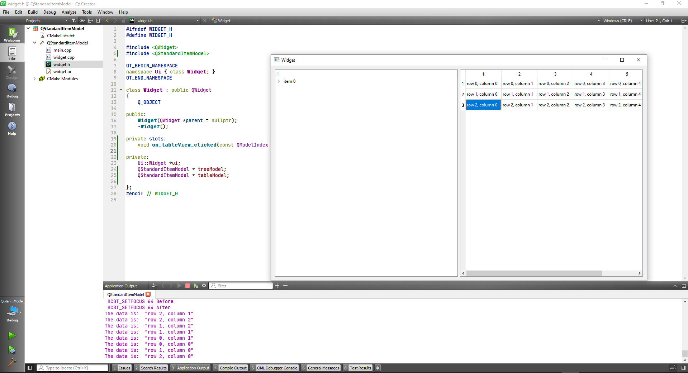This screenshot has height=373, width=688.
Task: Zoom out the Application Output text
Action: (x=285, y=286)
